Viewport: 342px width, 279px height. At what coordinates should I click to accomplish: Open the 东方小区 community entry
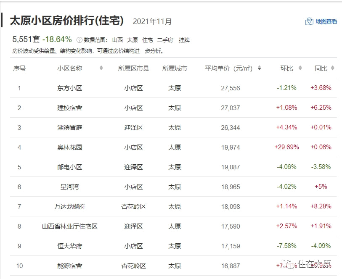(70, 88)
